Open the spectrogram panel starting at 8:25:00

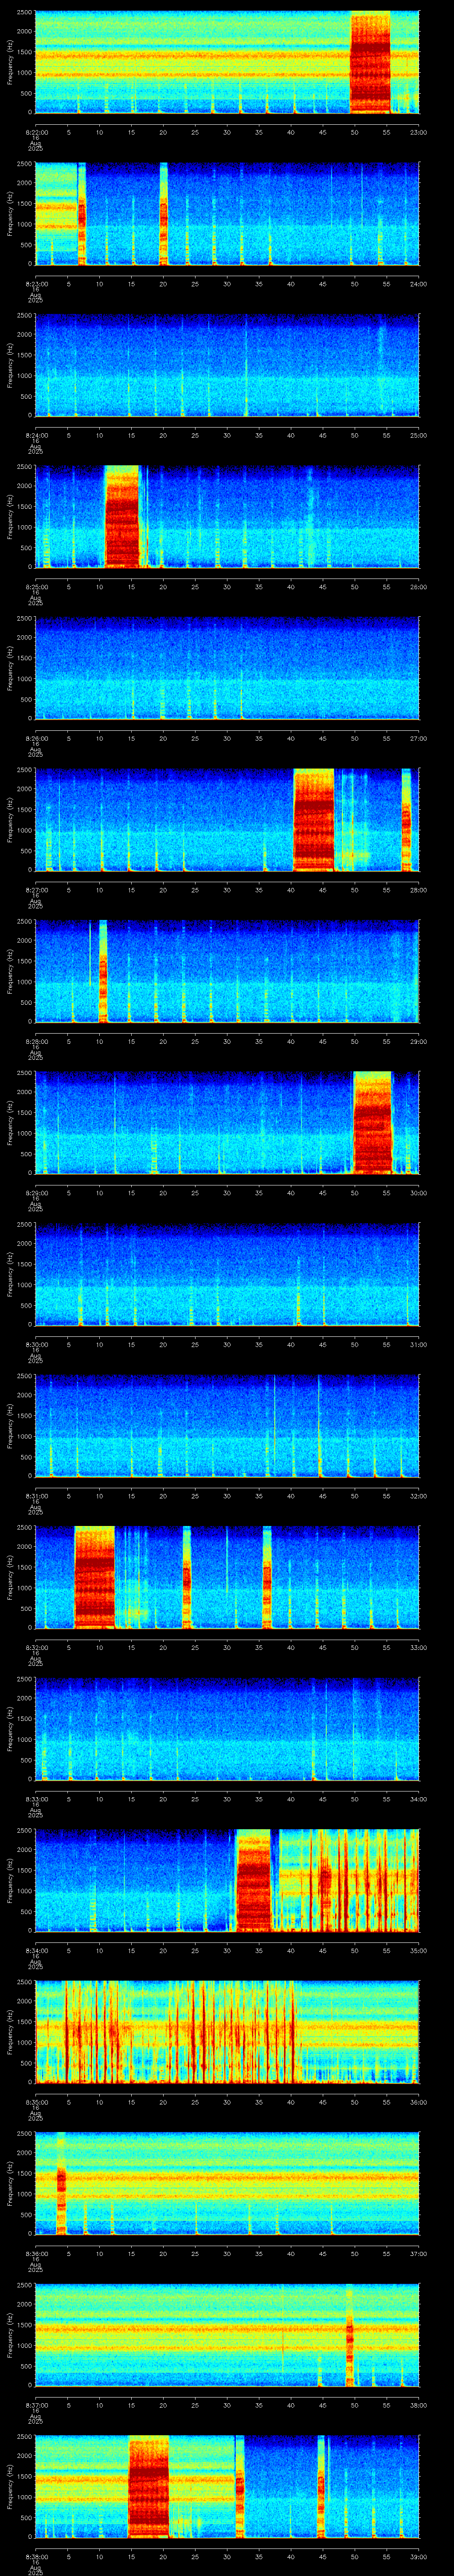pyautogui.click(x=227, y=517)
